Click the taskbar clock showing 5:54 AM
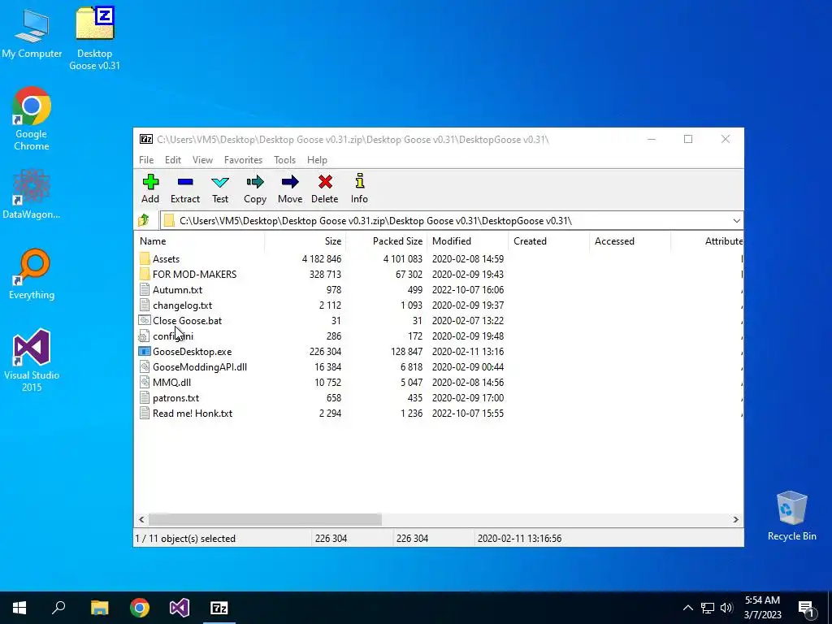This screenshot has height=624, width=832. pyautogui.click(x=762, y=608)
